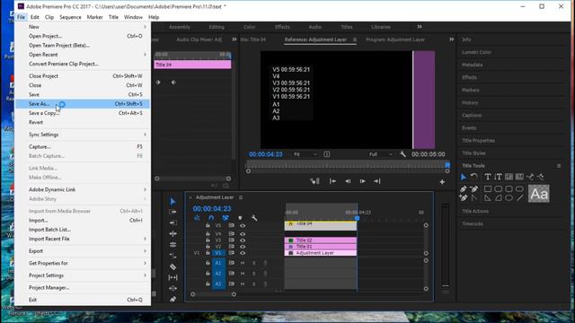This screenshot has height=323, width=575.
Task: Select the timeline Selection tool
Action: click(172, 201)
